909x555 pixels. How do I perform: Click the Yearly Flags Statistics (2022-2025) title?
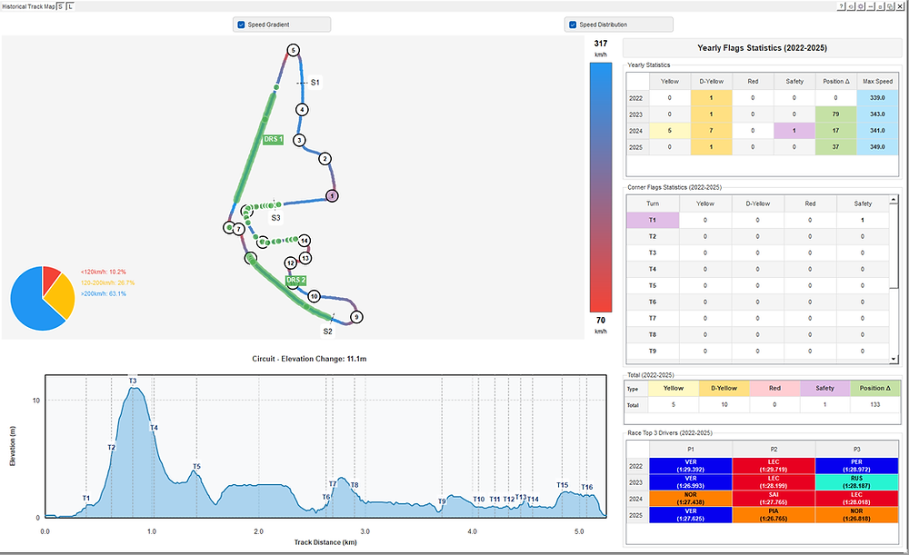(x=762, y=48)
